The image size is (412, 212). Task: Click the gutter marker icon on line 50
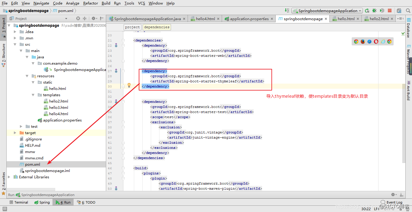116,189
